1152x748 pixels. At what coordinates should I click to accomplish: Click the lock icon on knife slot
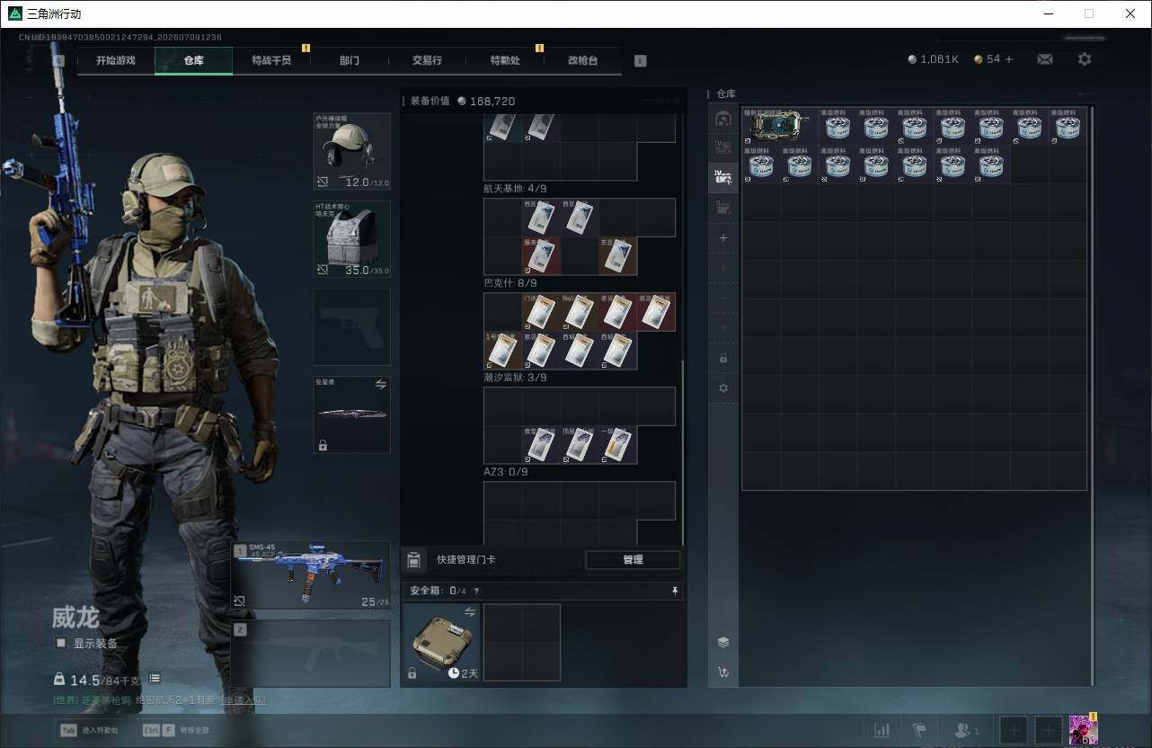(x=323, y=445)
